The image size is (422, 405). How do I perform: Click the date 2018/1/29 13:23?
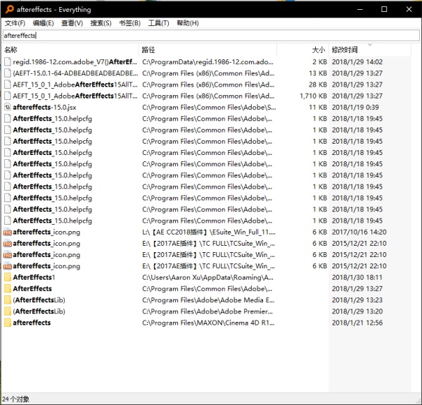pos(357,300)
